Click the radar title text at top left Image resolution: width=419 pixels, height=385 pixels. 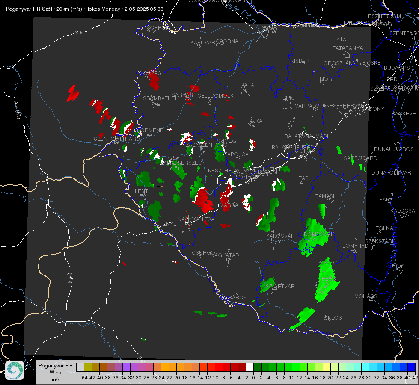[84, 9]
